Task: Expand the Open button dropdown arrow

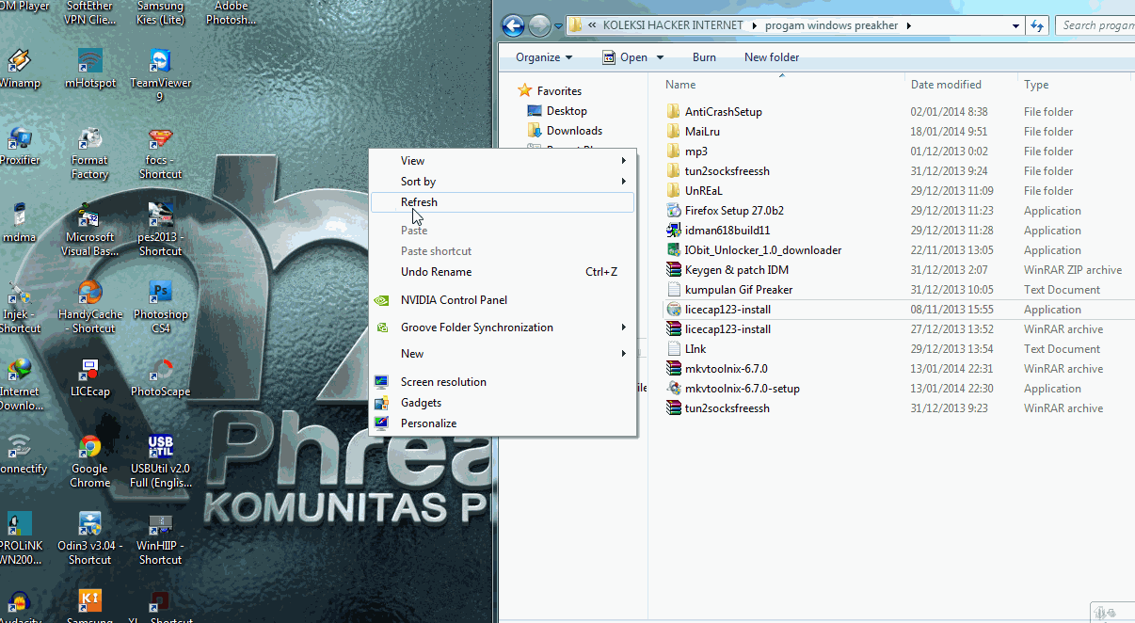Action: [659, 57]
